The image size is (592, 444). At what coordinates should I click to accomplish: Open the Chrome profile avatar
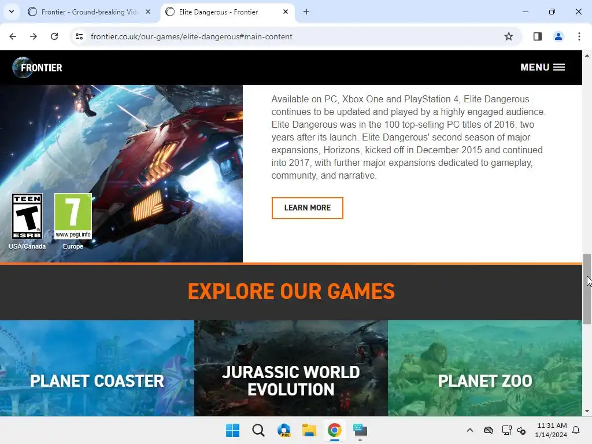pyautogui.click(x=558, y=36)
